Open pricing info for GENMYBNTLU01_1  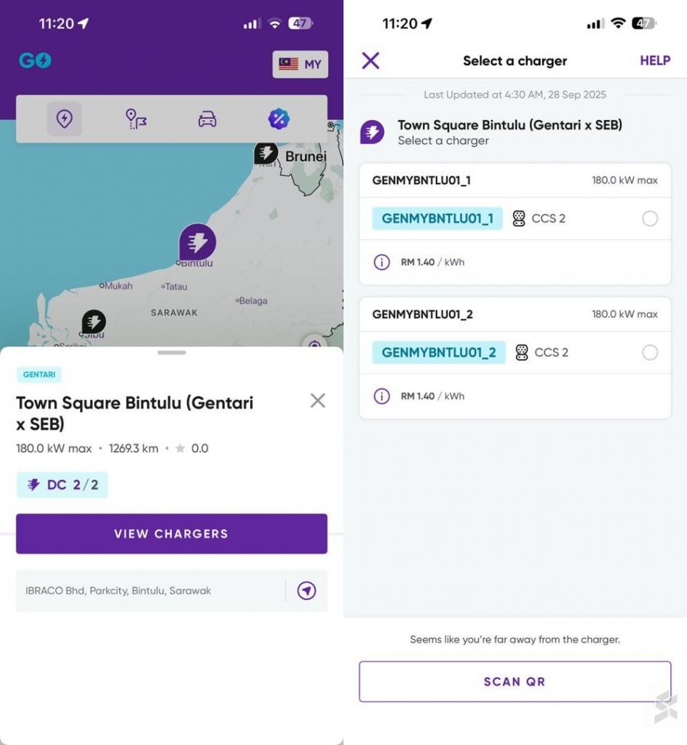(x=381, y=262)
